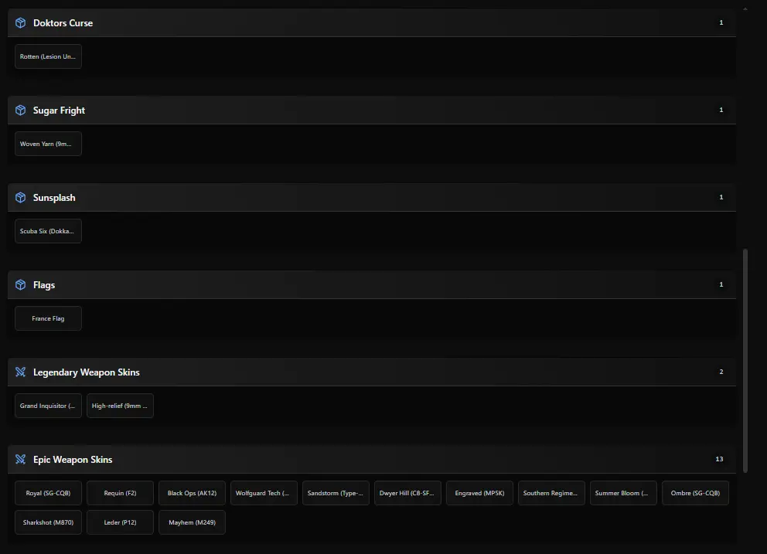The image size is (767, 554).
Task: Choose the Scuba Six item chip
Action: 48,231
